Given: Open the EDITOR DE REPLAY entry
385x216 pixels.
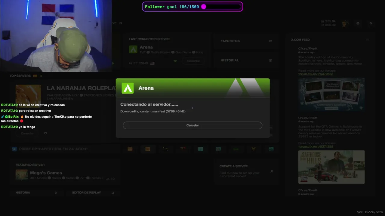Looking at the screenshot, I should 93,193.
